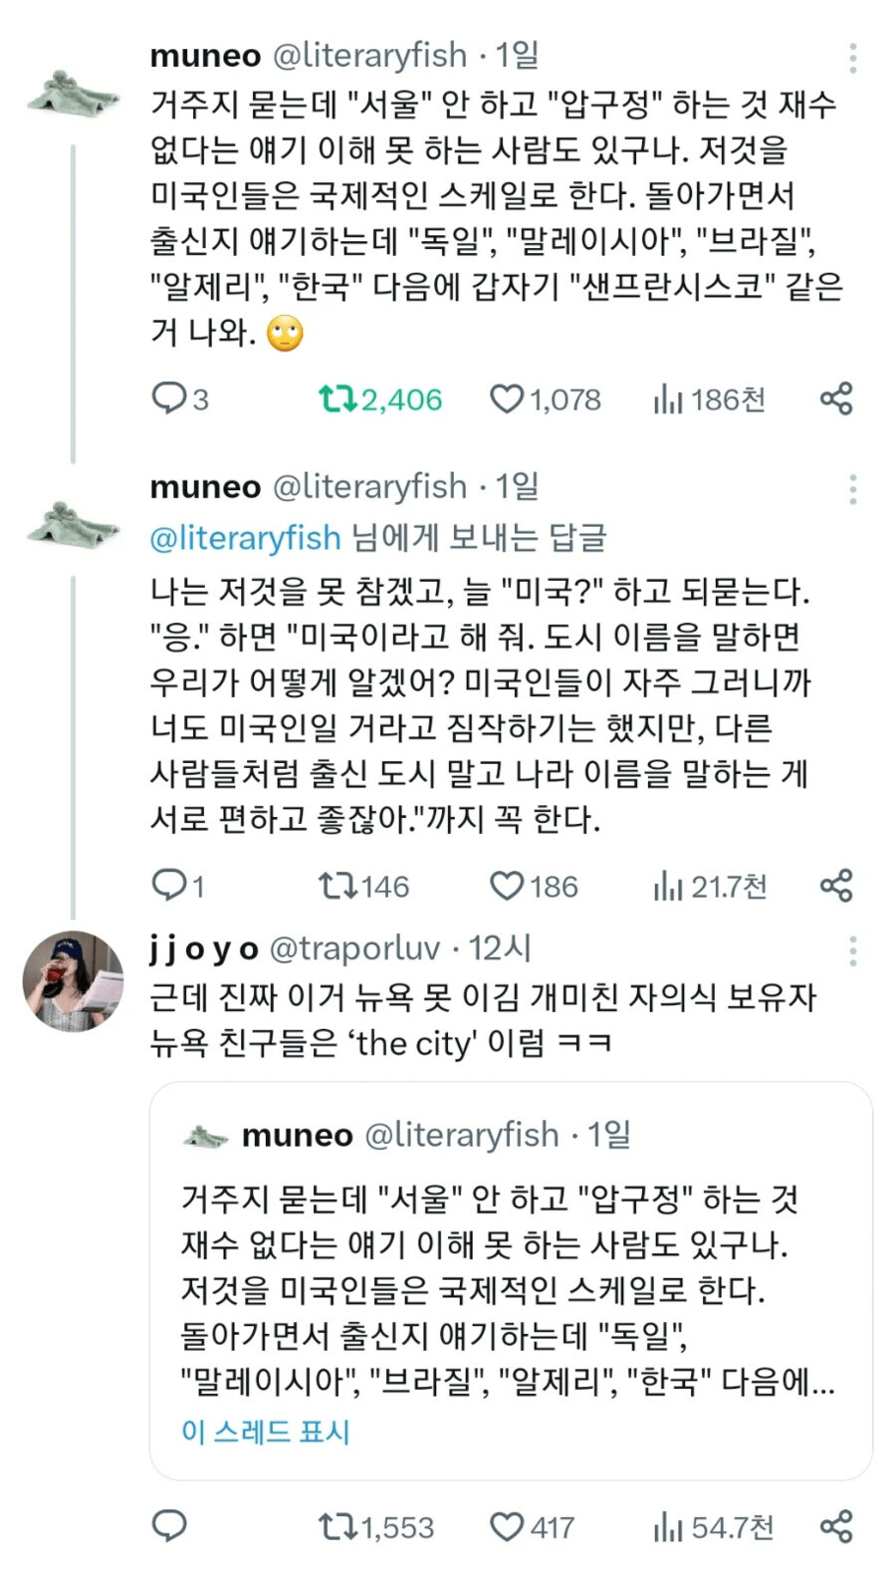Click the reply bubble on jjoyo's tweet

click(171, 1526)
